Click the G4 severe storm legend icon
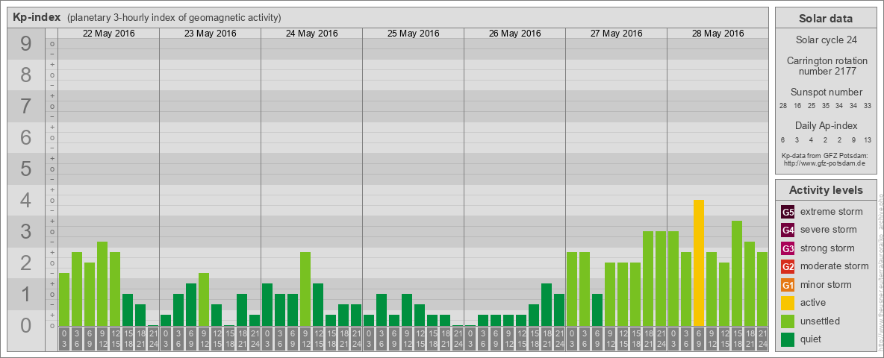 click(788, 230)
